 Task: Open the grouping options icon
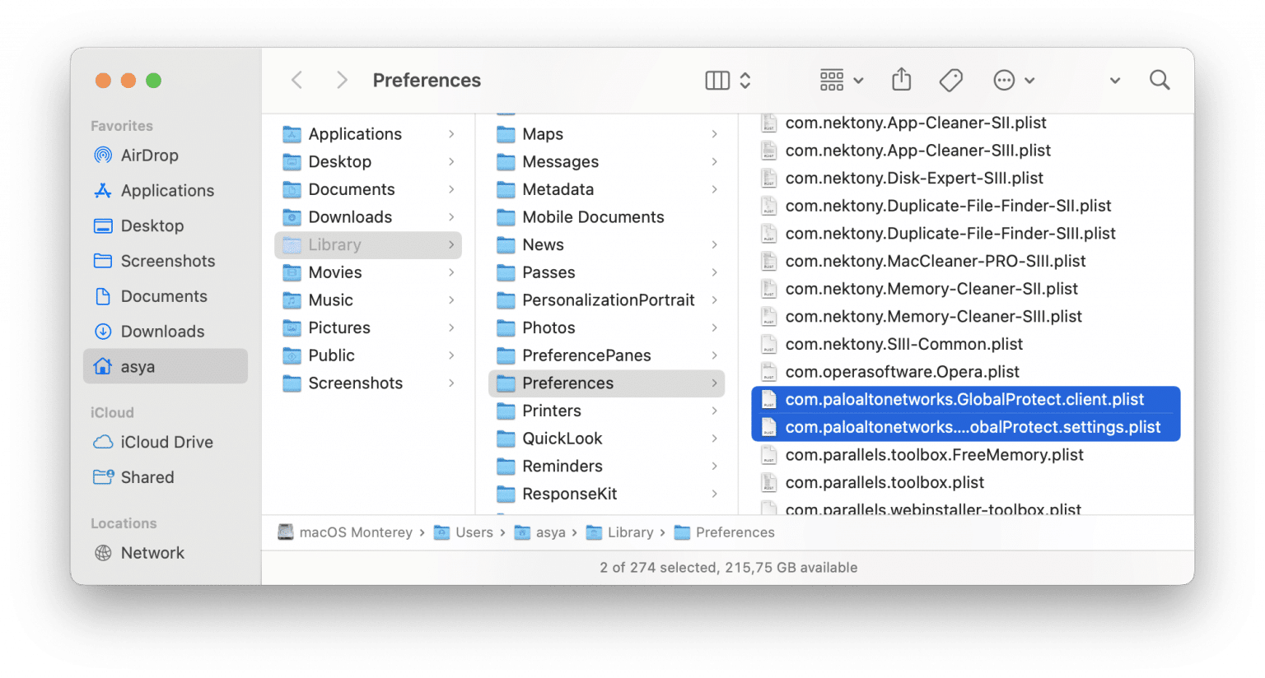coord(833,80)
